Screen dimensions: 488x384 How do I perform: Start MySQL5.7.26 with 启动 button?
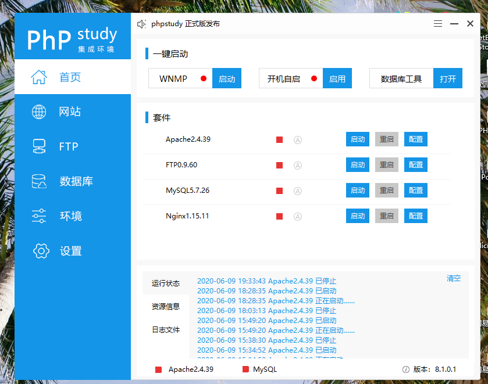[x=358, y=190]
